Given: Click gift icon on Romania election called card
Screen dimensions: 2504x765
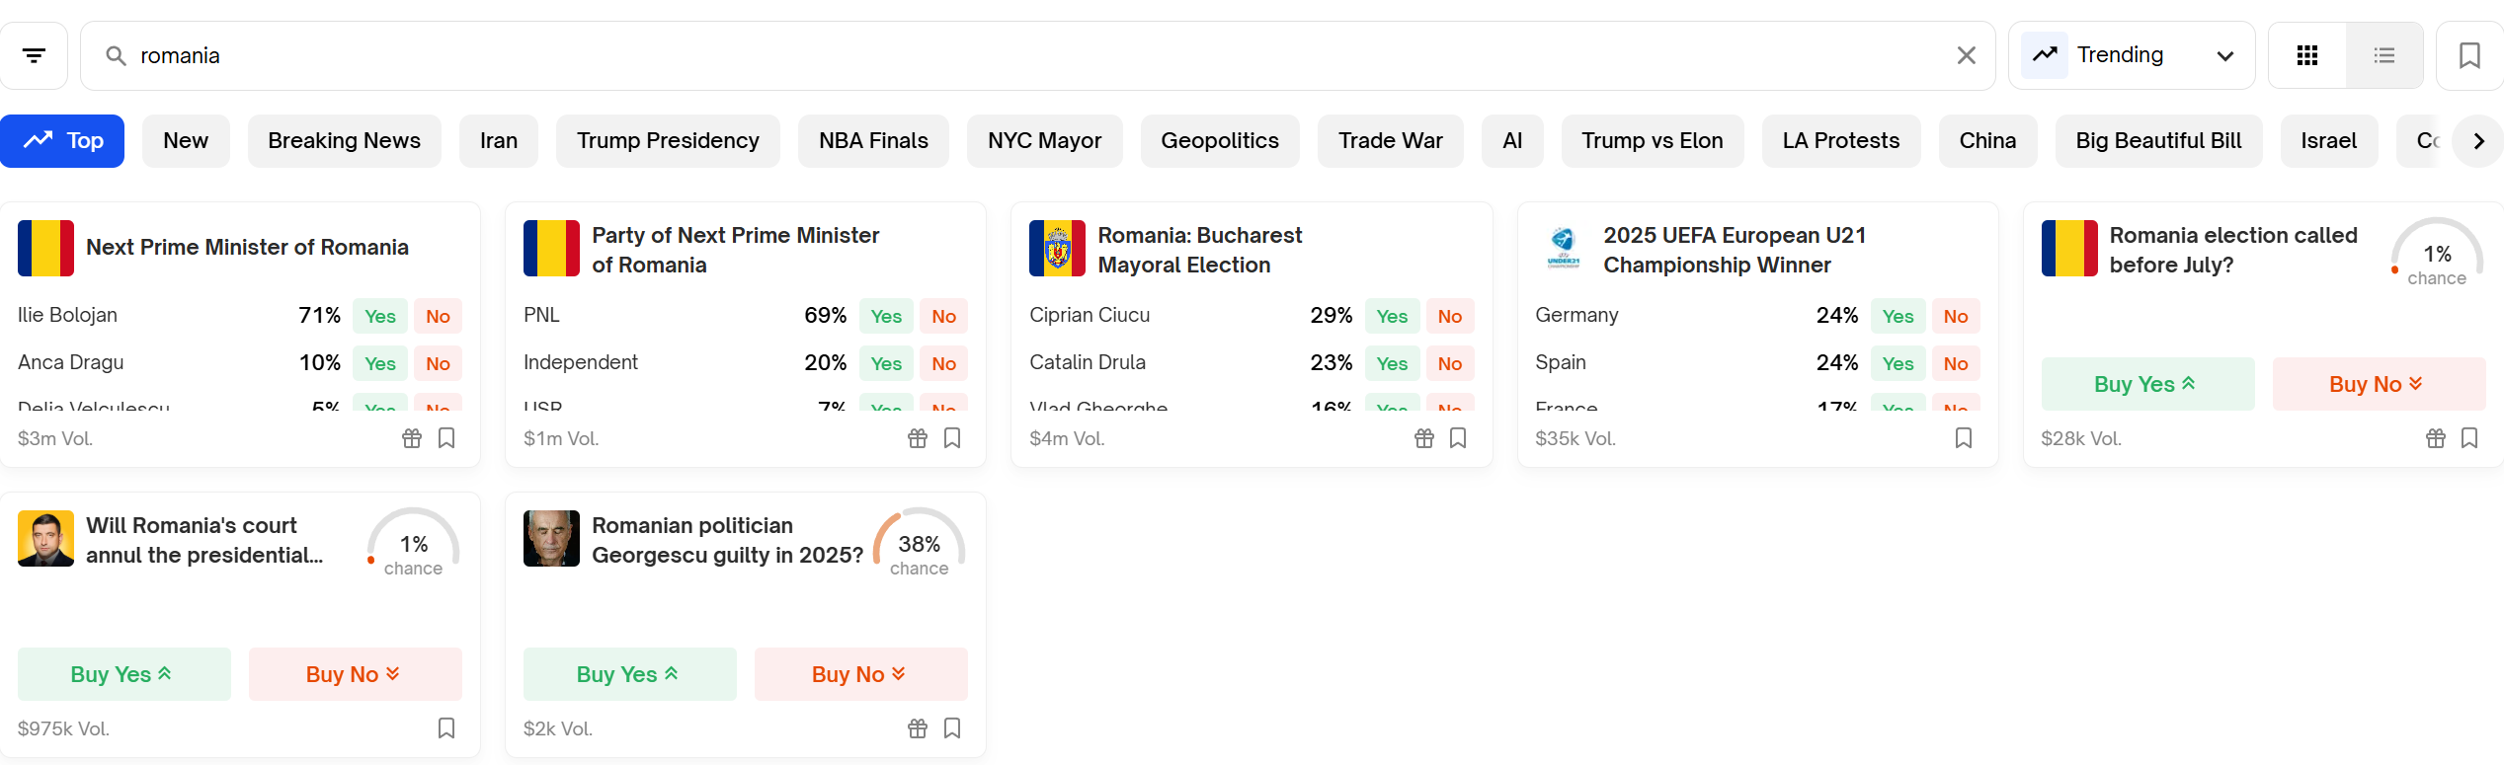Looking at the screenshot, I should pyautogui.click(x=2435, y=438).
